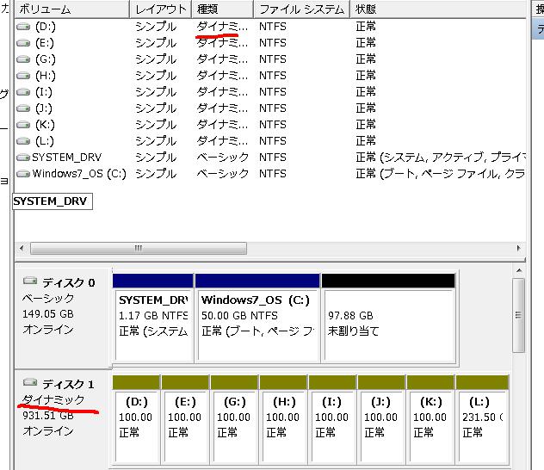This screenshot has height=470, width=544.
Task: Select the Windows7_OS (C:) 50.00 GB partition block
Action: click(257, 318)
